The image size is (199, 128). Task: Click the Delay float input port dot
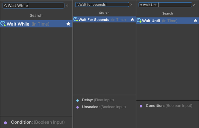pyautogui.click(x=77, y=100)
